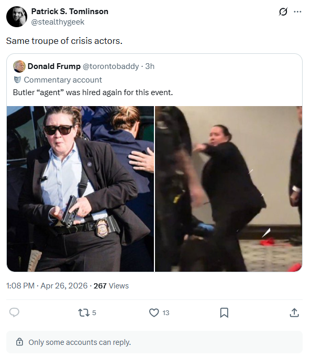
Task: Click the 1:08 PM Apr 26, 2026 timestamp
Action: coord(47,286)
